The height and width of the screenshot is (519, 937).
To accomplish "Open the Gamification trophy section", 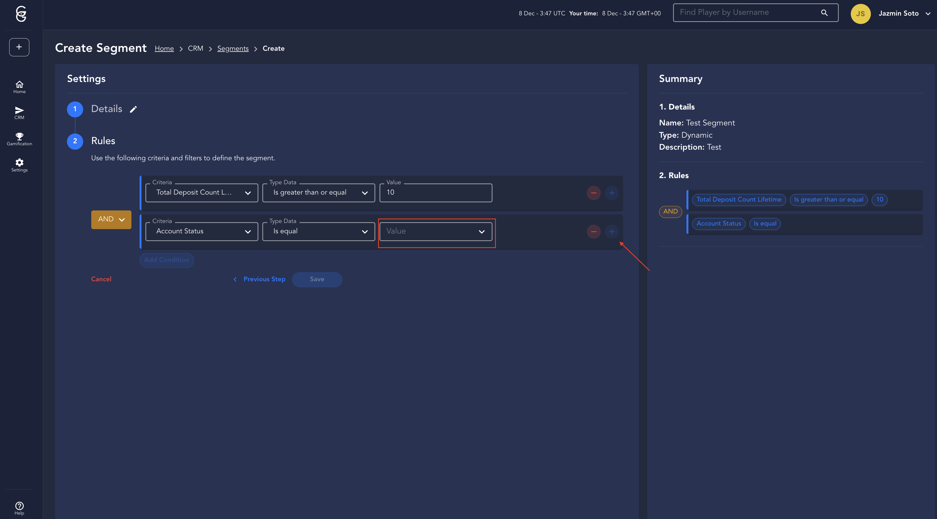I will tap(19, 139).
